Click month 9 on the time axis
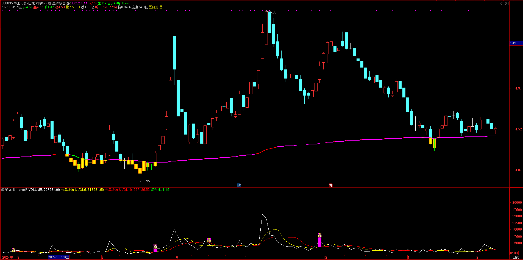Viewport: 523px width, 260px height. [102, 257]
